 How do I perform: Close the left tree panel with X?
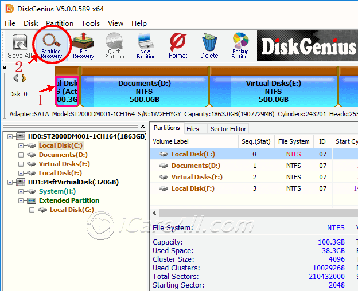(x=143, y=126)
